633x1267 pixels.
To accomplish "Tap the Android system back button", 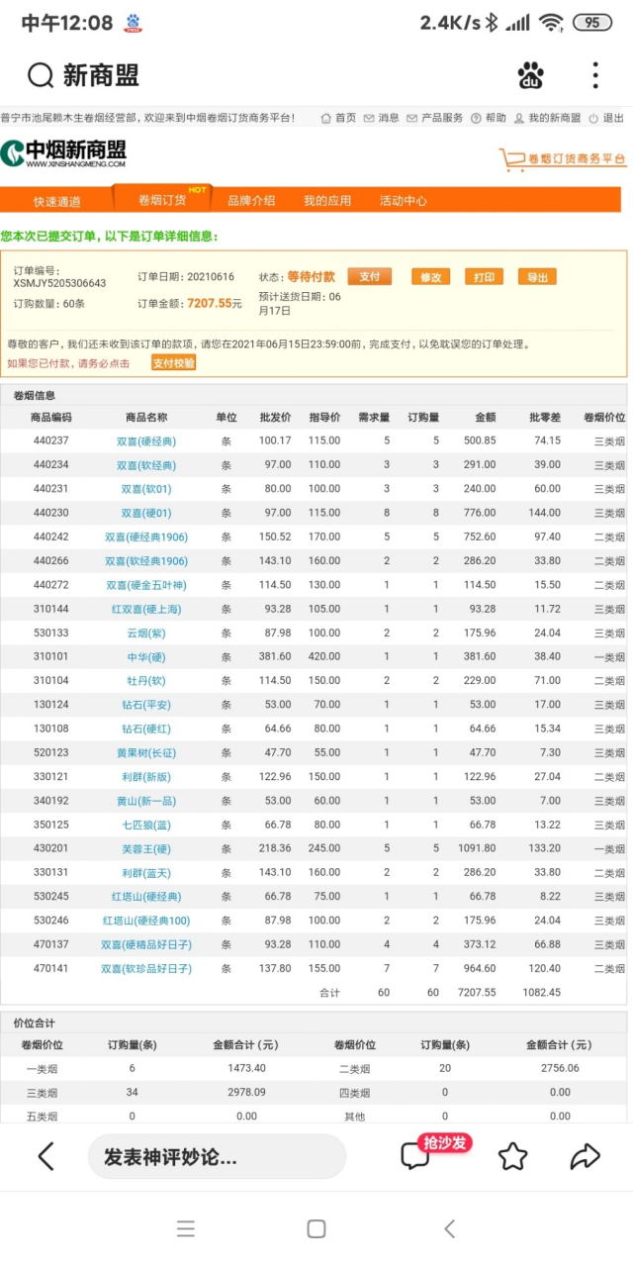I will (x=450, y=1229).
